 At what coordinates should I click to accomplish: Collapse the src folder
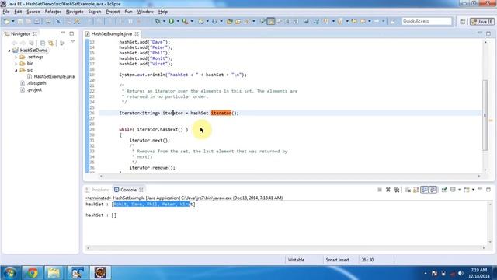16,70
